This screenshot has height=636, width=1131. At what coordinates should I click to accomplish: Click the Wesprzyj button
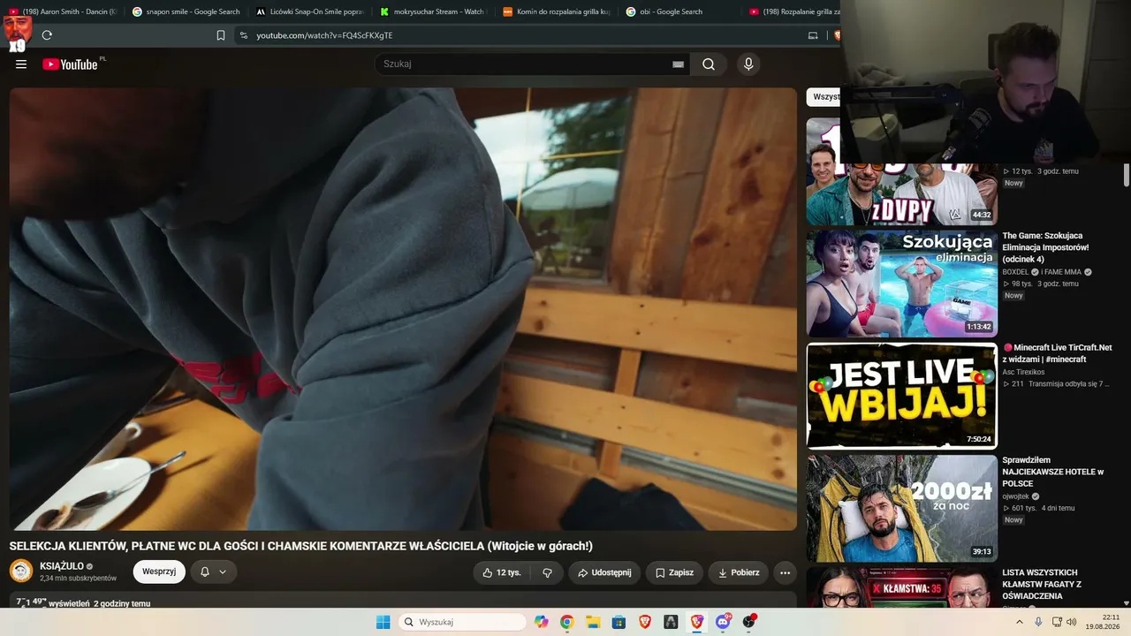(159, 572)
